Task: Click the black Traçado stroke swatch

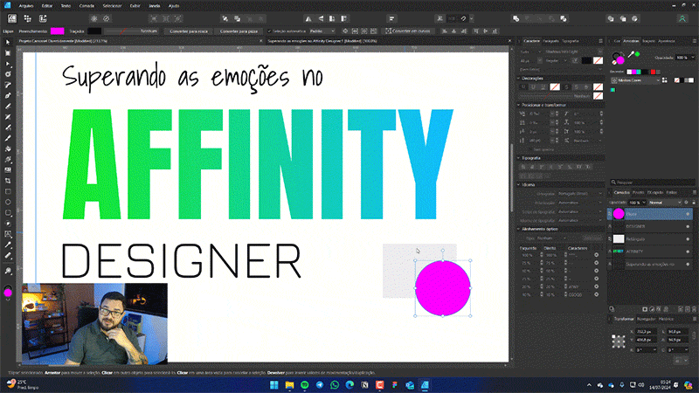Action: 94,31
